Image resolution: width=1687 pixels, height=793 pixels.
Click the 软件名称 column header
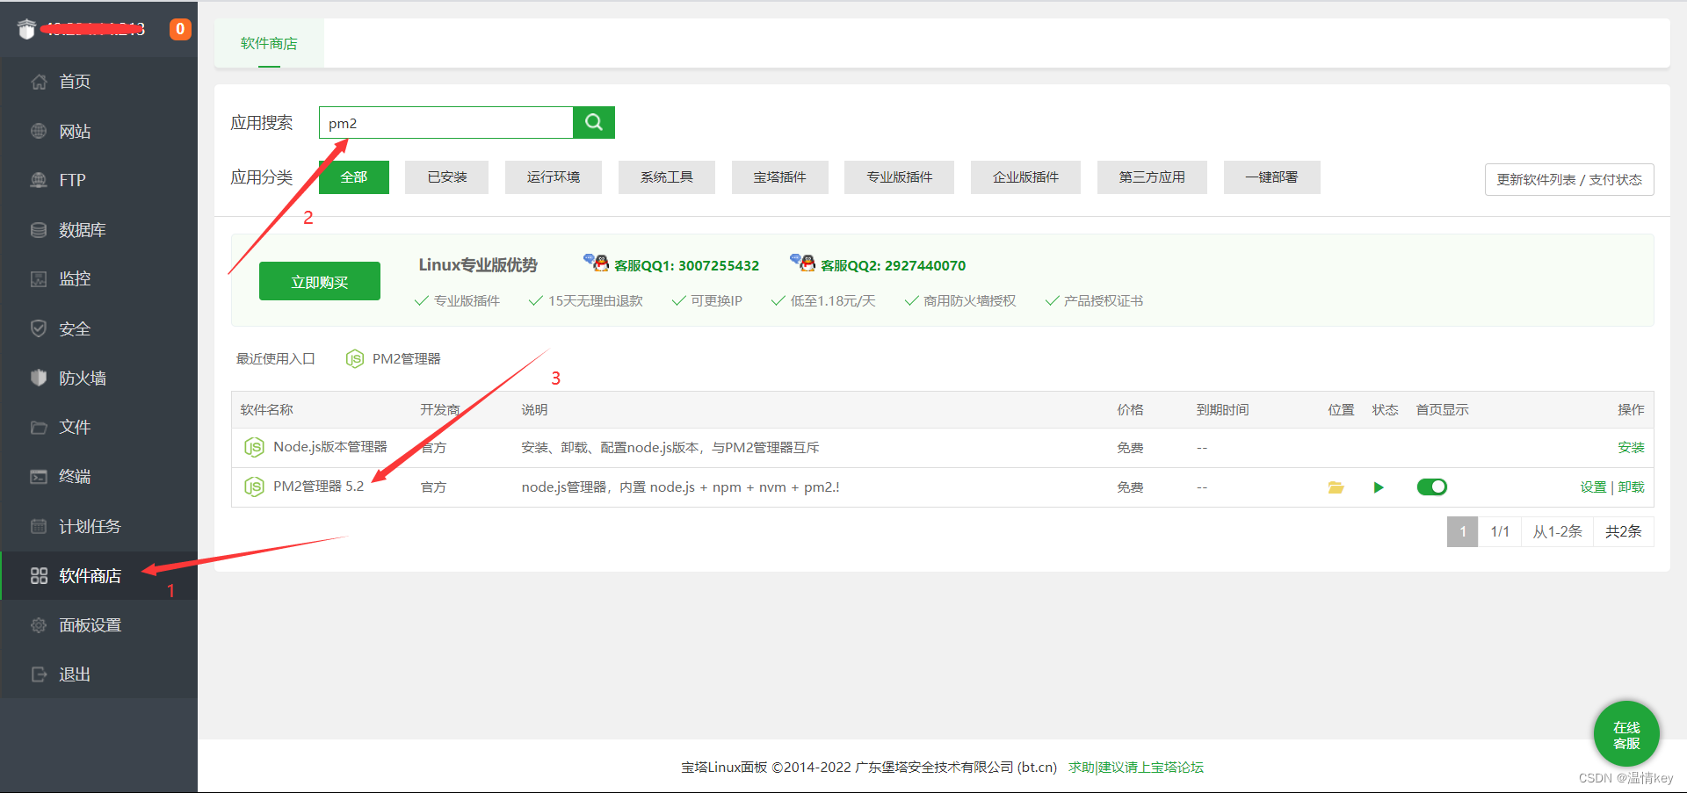pos(266,410)
